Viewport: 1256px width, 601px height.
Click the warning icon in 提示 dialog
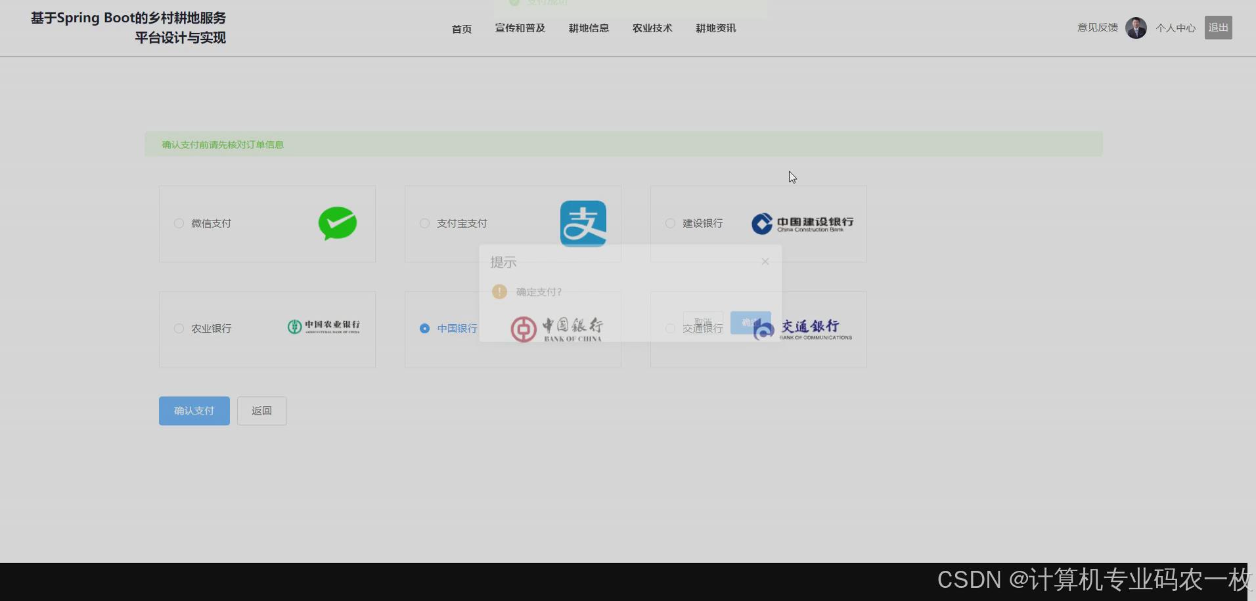click(499, 292)
